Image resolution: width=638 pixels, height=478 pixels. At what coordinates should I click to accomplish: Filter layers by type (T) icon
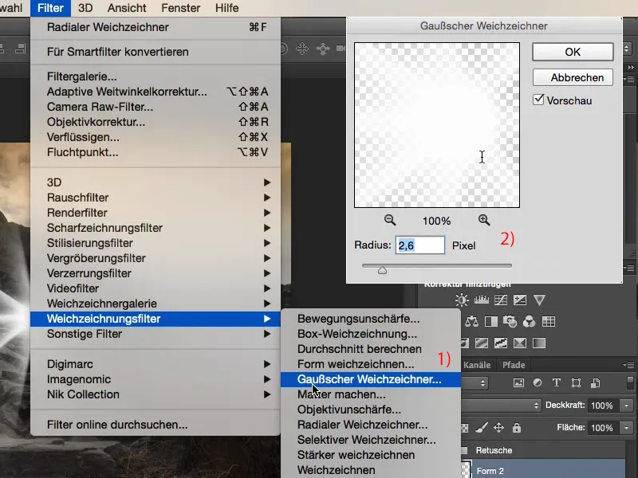click(x=556, y=382)
